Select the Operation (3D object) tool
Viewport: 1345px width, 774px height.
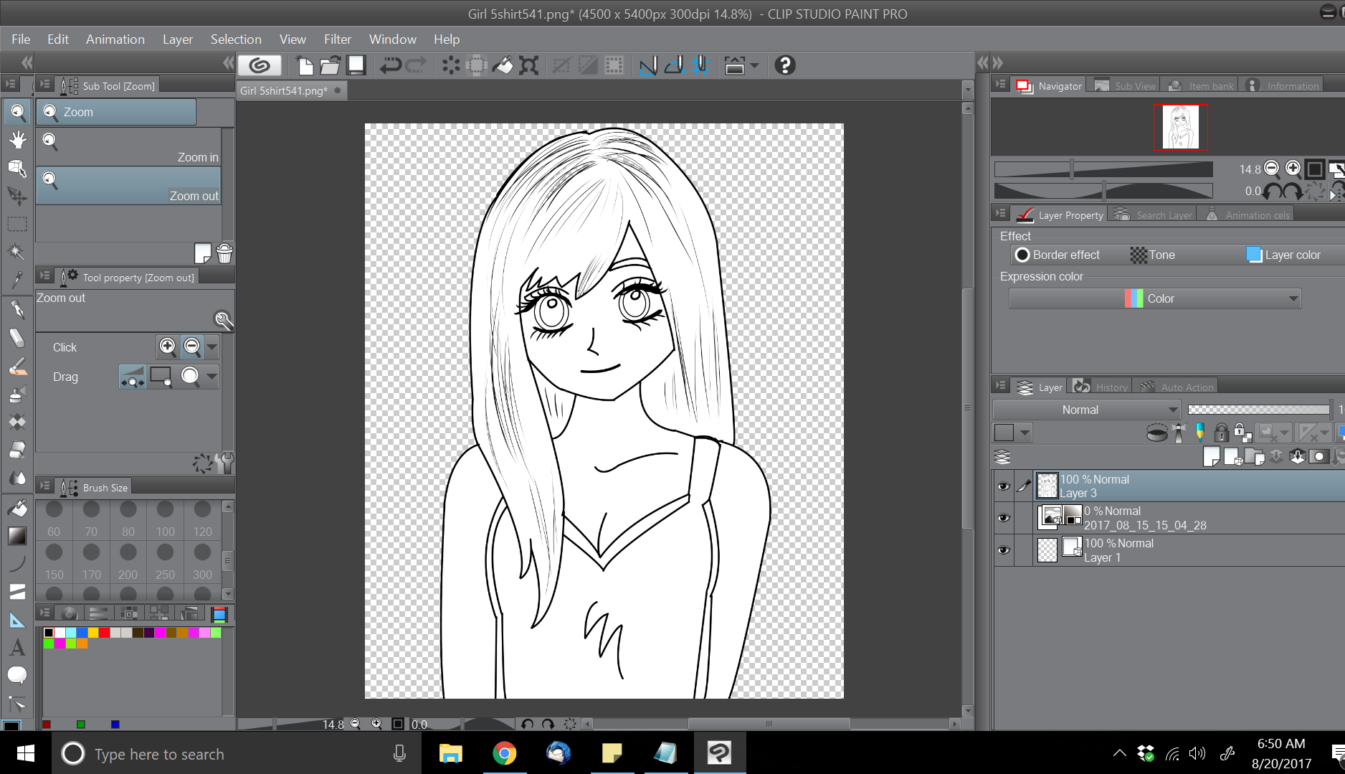[x=17, y=168]
